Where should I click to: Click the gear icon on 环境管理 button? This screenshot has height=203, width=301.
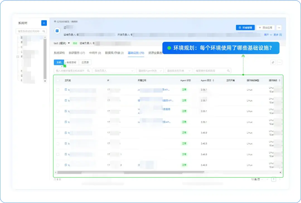(x=240, y=27)
